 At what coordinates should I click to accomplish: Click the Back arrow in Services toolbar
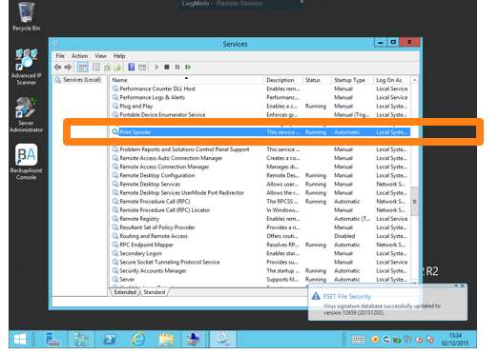pos(57,67)
